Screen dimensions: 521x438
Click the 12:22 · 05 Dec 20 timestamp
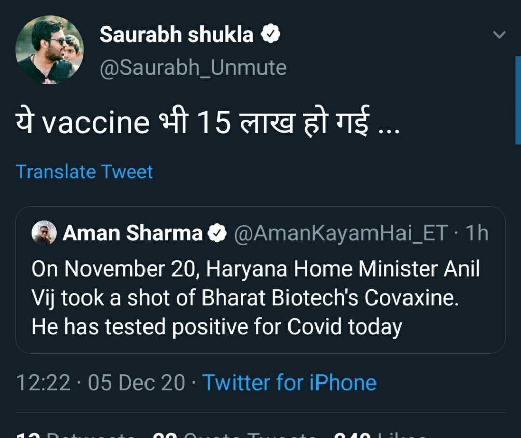(100, 382)
